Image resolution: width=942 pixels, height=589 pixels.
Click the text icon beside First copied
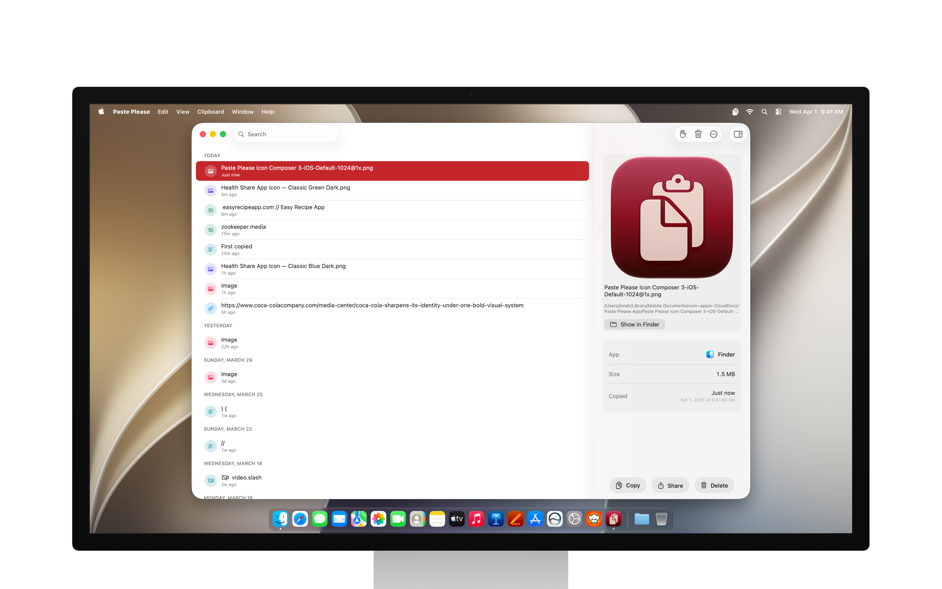[x=211, y=250]
